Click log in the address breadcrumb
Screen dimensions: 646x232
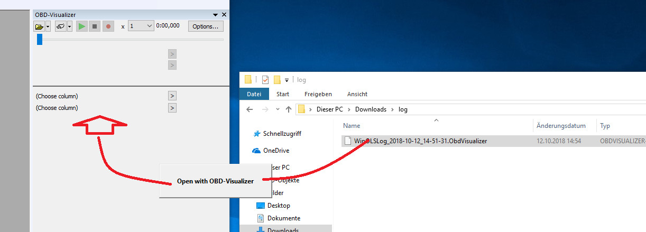coord(403,109)
